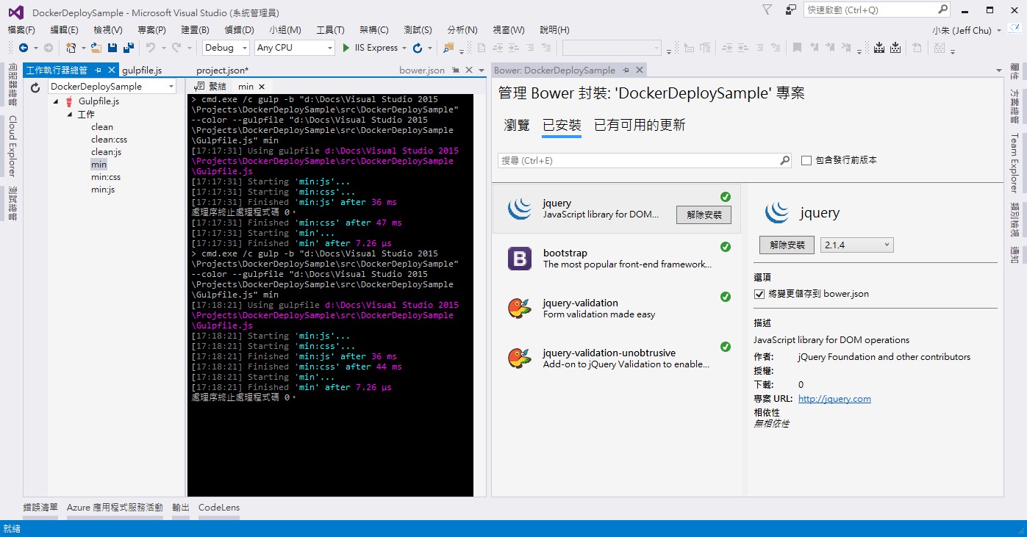Screen dimensions: 1027x537
Task: Toggle include prerelease versions checkbox
Action: [x=806, y=160]
